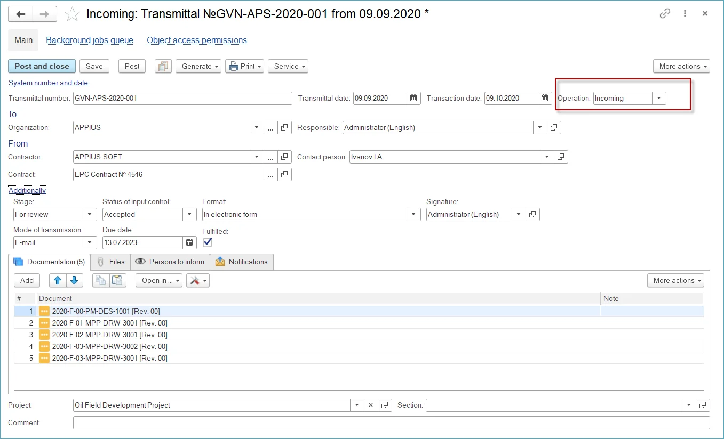Open calendar picker for Due date

pyautogui.click(x=189, y=242)
